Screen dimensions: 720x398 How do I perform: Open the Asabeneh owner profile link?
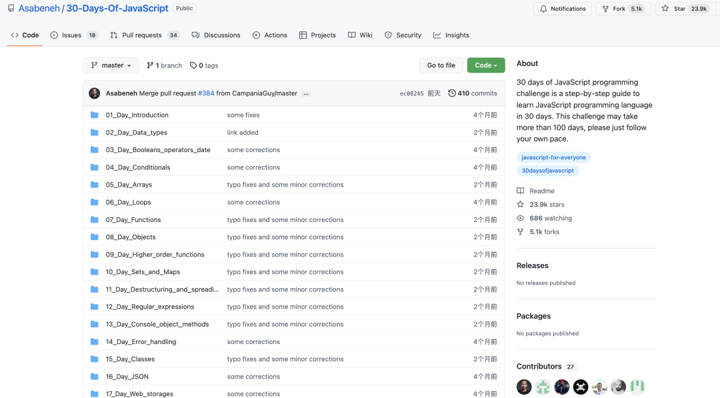pos(39,8)
